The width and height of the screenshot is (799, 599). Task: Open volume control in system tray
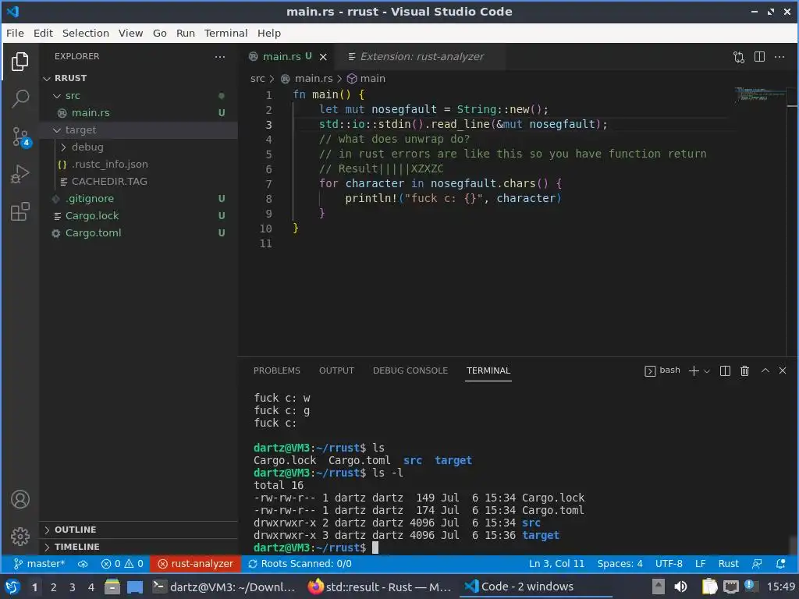coord(680,587)
